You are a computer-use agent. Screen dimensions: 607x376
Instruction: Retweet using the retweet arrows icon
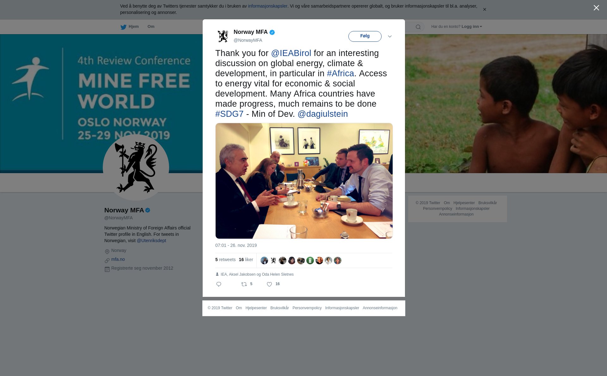click(x=244, y=284)
